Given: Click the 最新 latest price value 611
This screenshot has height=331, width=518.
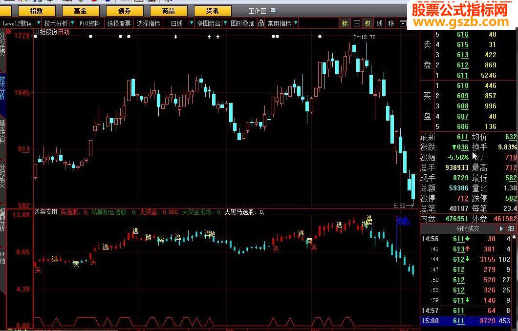Looking at the screenshot, I should point(463,137).
